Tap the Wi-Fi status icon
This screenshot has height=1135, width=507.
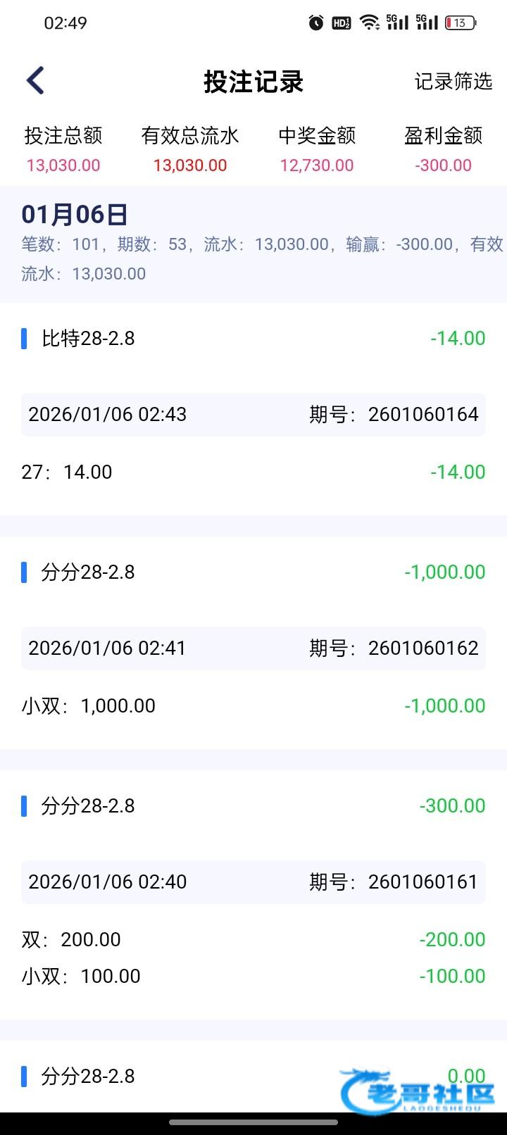coord(369,23)
